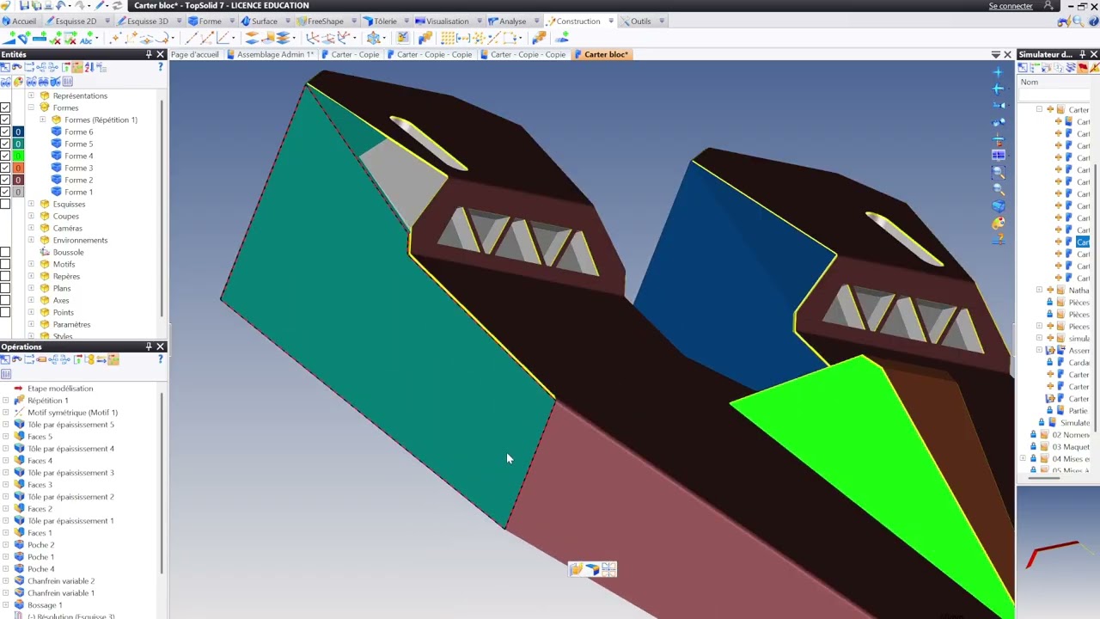Check the visibility checkbox for Boussole
This screenshot has width=1100, height=619.
click(5, 252)
